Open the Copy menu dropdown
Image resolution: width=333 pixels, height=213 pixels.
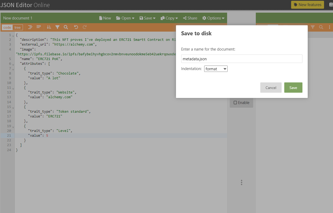169,18
